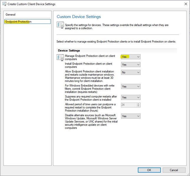
Task: Click the 'Suppress any required computer restarts' label
Action: 91,98
